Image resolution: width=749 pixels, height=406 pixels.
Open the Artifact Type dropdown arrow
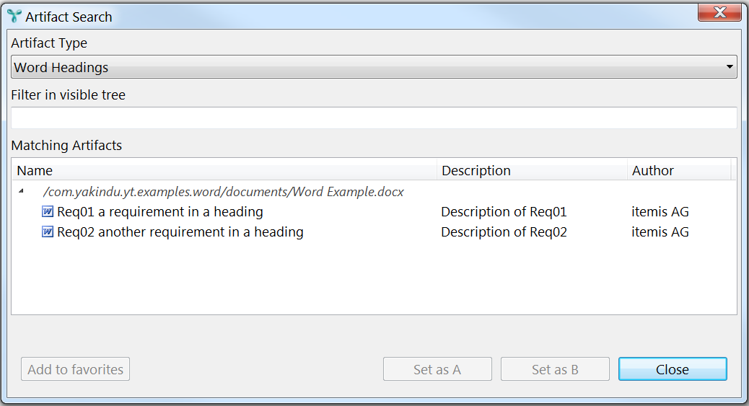pyautogui.click(x=730, y=67)
